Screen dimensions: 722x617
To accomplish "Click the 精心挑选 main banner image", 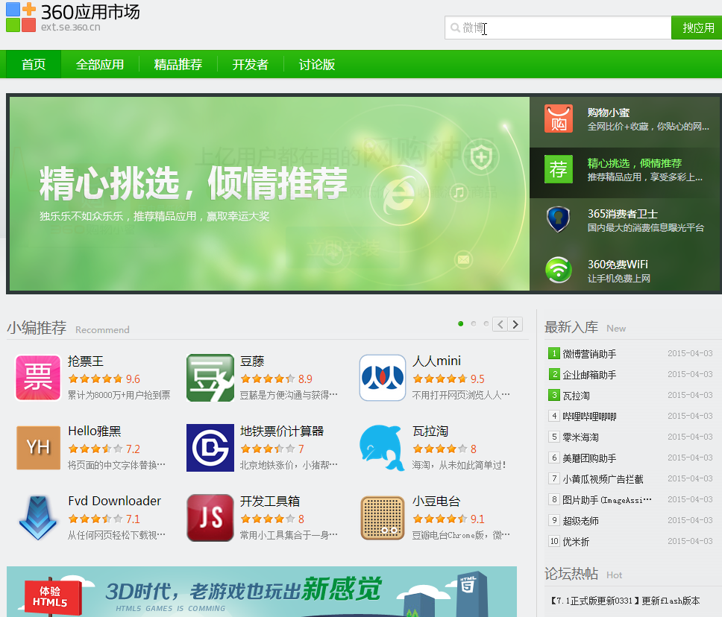I will (269, 194).
